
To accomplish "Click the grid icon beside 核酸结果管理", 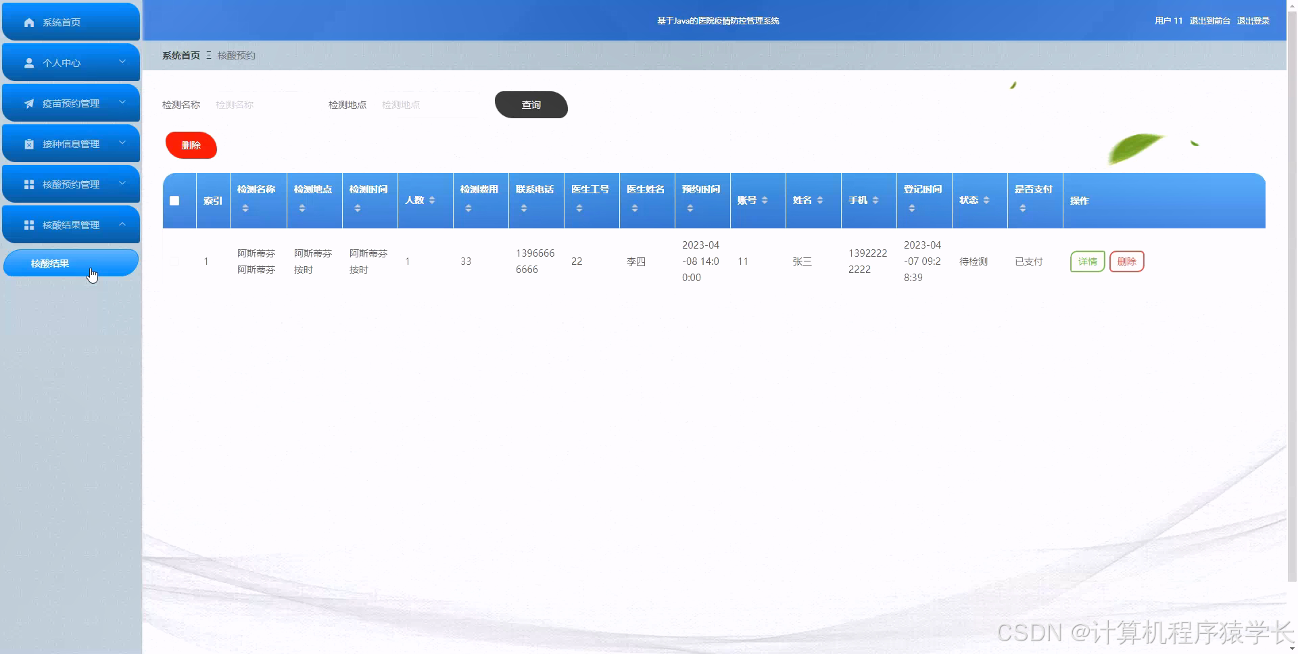I will coord(29,225).
